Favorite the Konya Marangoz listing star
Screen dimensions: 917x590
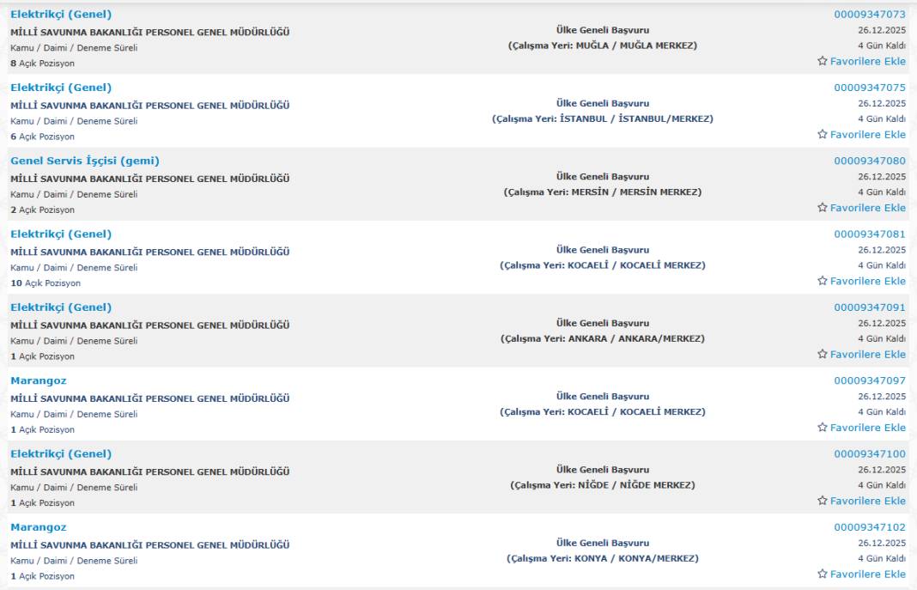pyautogui.click(x=823, y=575)
